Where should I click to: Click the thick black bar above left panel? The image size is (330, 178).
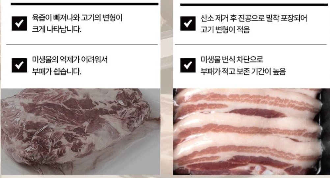pos(84,4)
